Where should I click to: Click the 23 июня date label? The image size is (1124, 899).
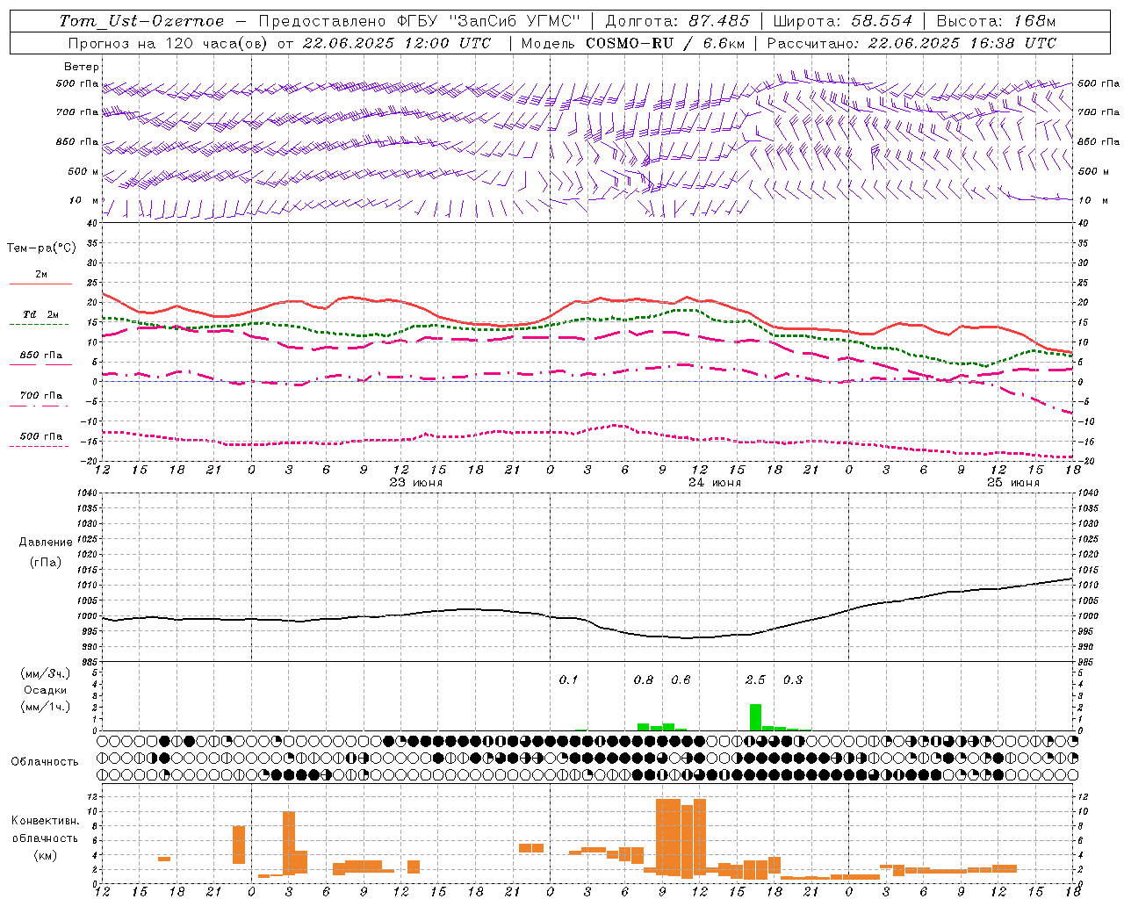pos(416,483)
